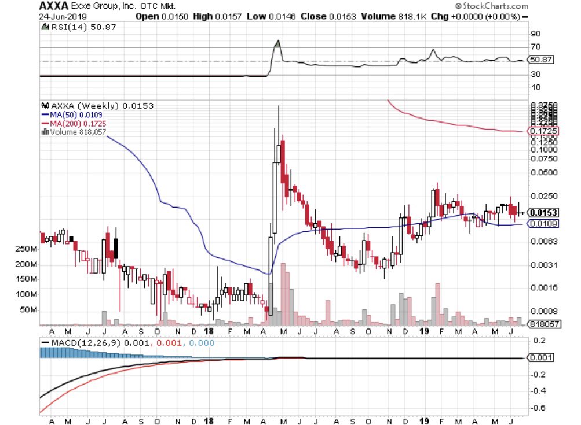Click the 'AXXA (Weekly) 0.0153' legend label
The width and height of the screenshot is (581, 425).
pyautogui.click(x=103, y=106)
